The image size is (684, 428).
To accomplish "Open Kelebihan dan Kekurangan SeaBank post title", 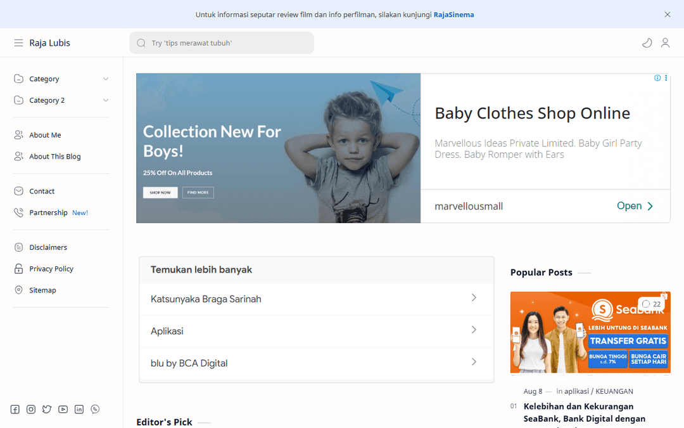I will pos(585,415).
